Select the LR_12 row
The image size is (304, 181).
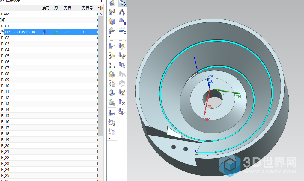[49, 98]
